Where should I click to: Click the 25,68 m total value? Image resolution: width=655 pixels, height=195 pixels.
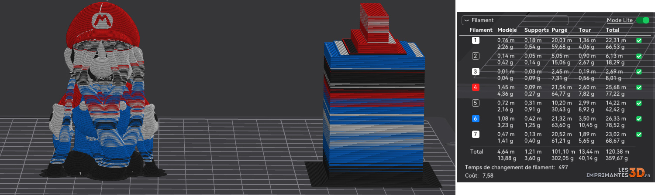coord(616,87)
